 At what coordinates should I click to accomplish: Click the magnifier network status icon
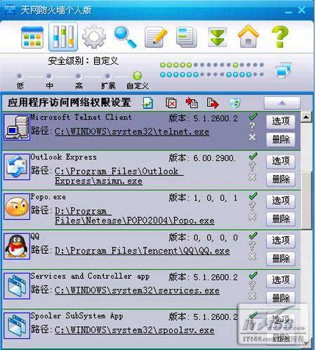tap(125, 37)
